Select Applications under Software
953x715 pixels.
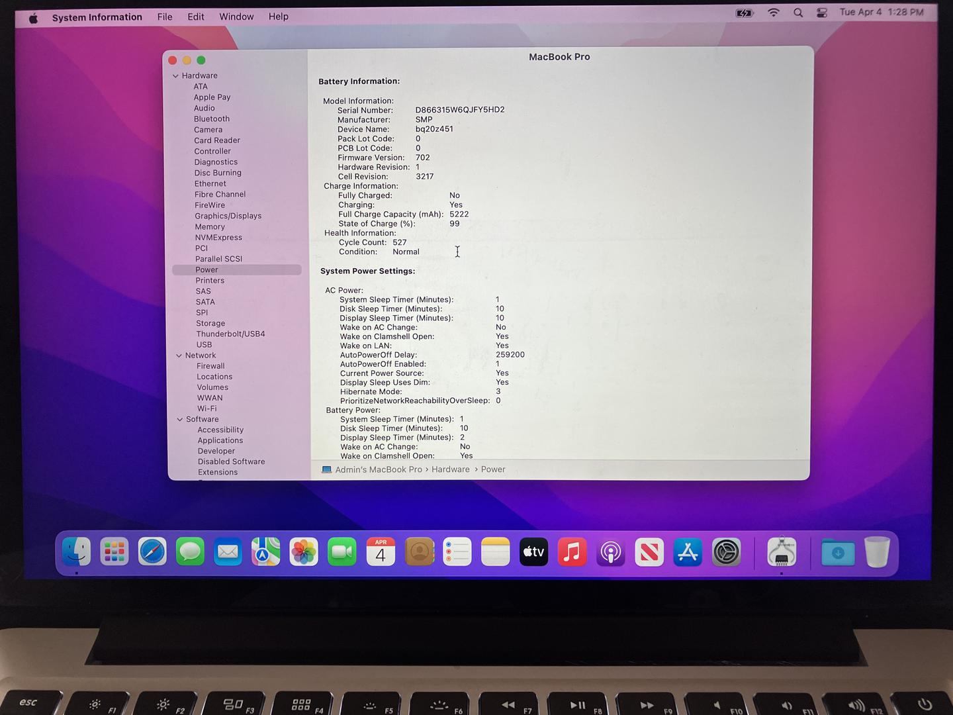(220, 441)
